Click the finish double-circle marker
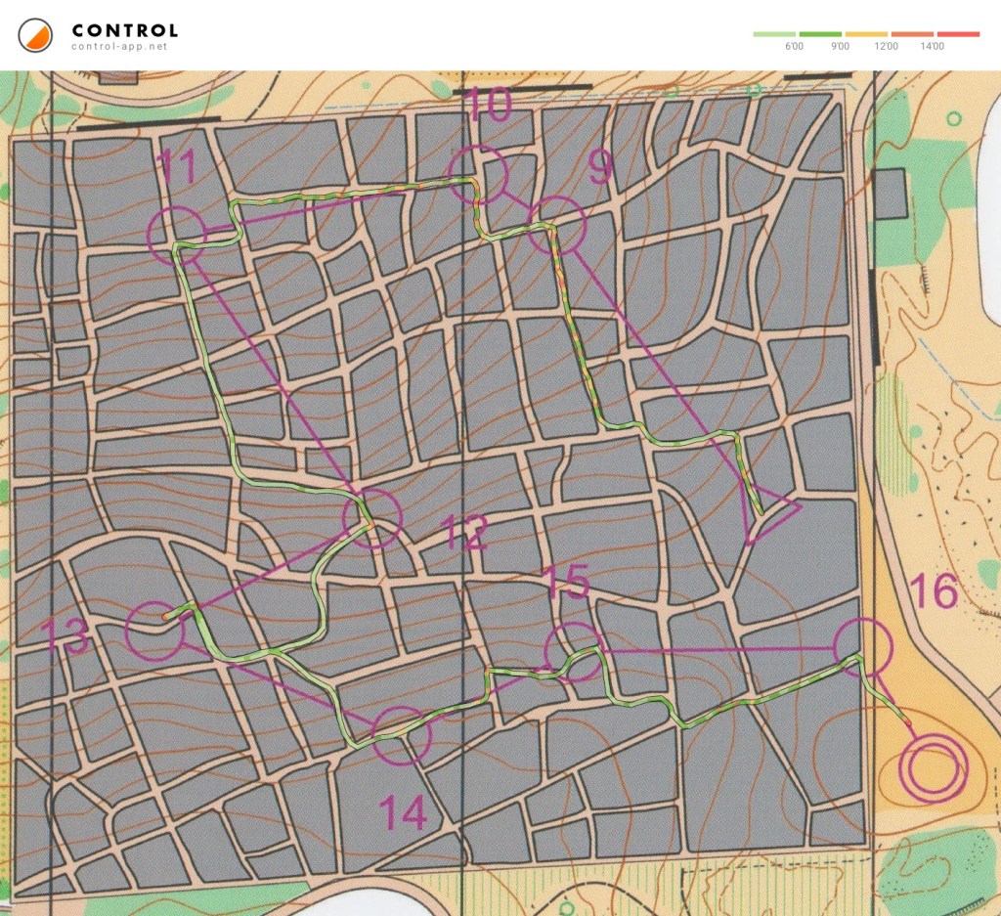 click(932, 764)
